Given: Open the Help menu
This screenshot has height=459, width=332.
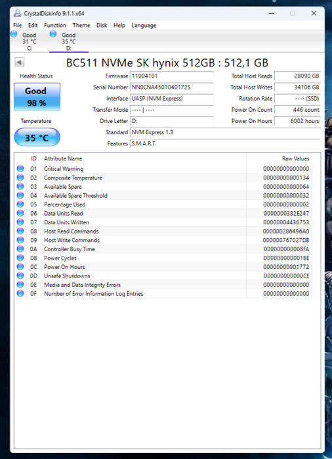Looking at the screenshot, I should 119,26.
